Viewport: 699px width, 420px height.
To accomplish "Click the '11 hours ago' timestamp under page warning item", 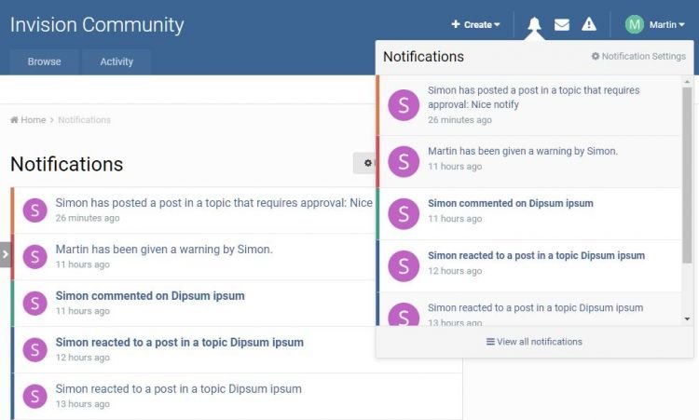I will coord(82,264).
